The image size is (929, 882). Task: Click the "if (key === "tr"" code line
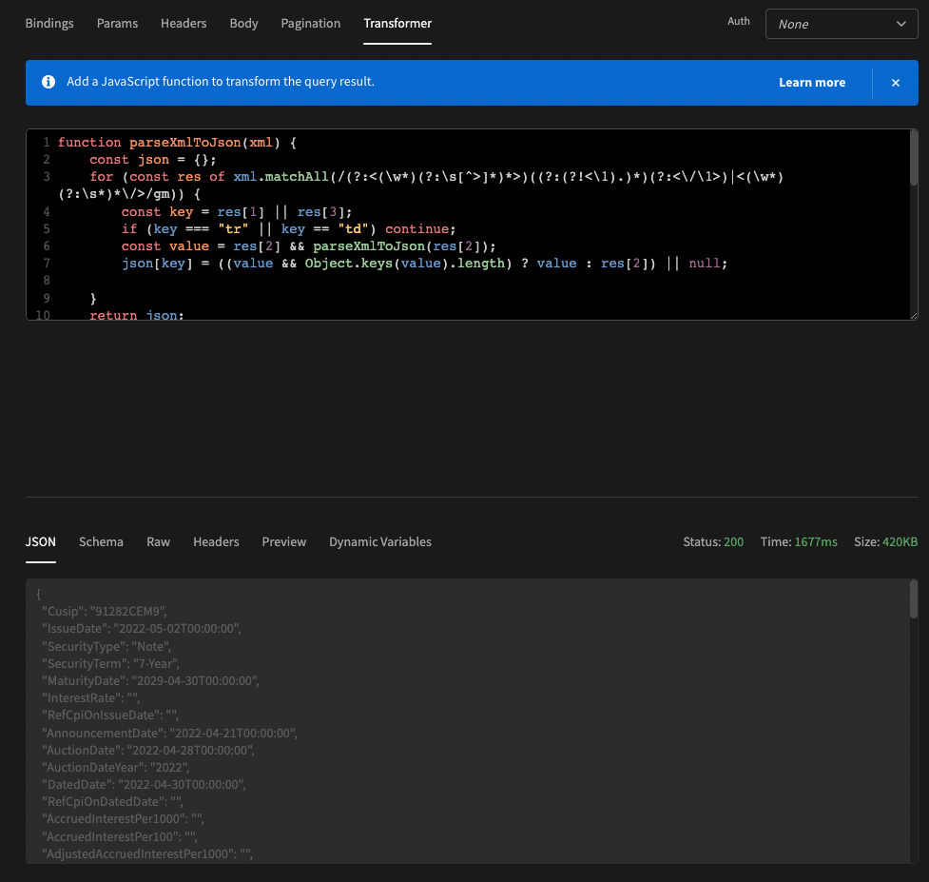[288, 228]
